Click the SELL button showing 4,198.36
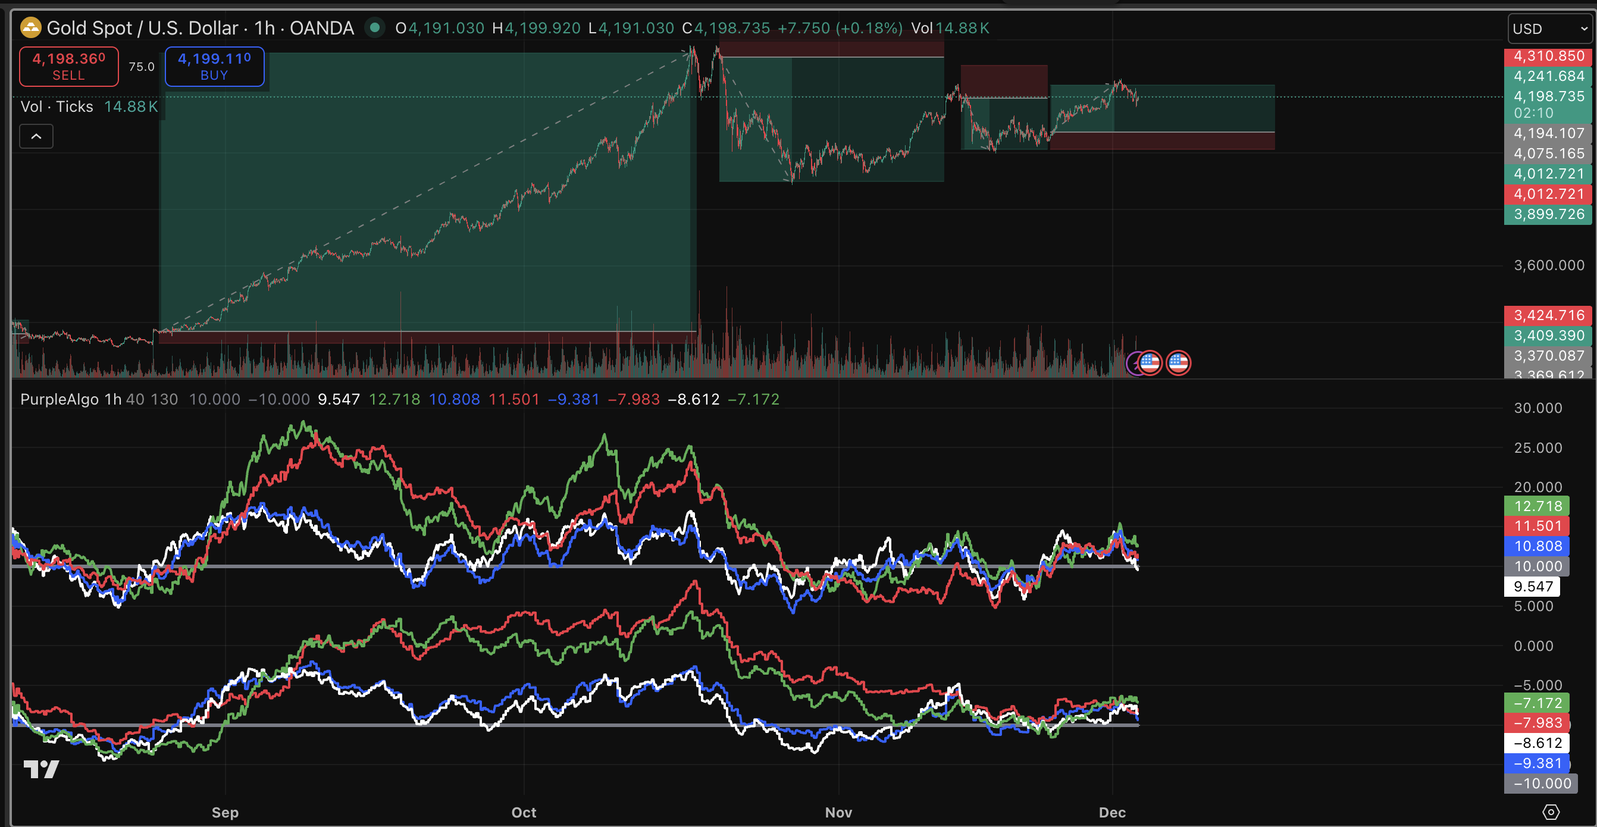 coord(68,65)
